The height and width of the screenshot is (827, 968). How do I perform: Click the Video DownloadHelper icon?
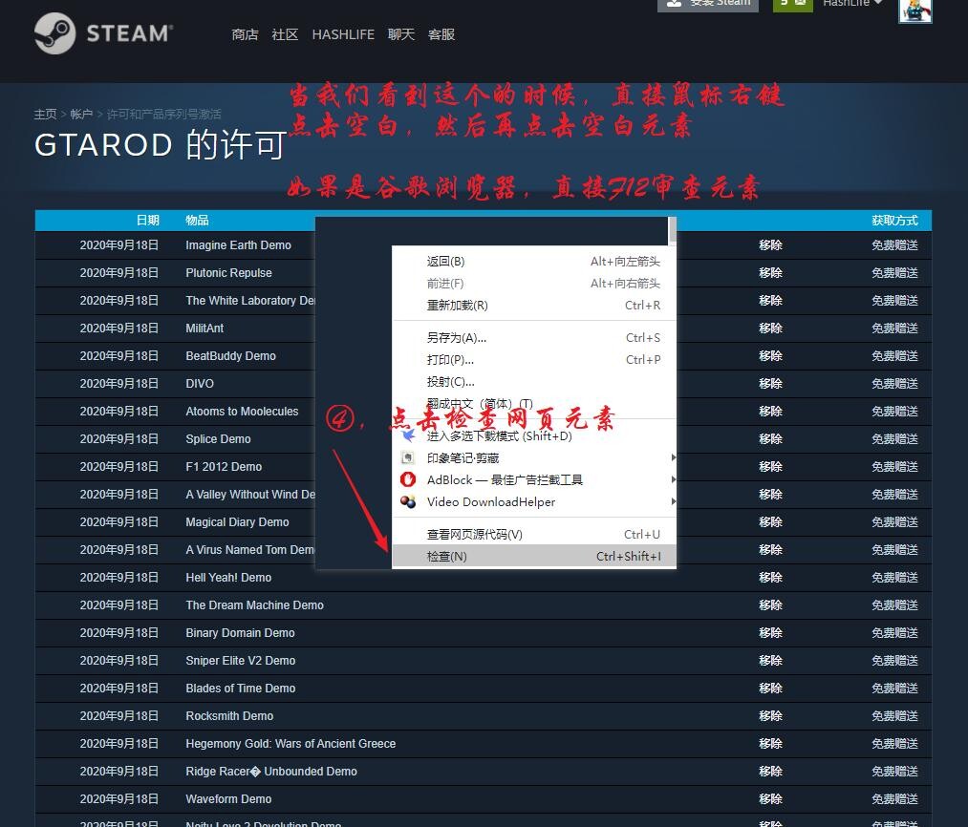407,502
